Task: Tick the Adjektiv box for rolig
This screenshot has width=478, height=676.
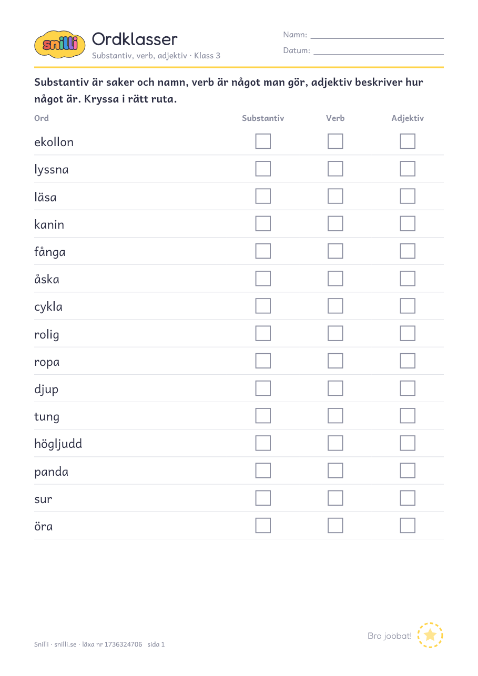Action: pos(408,333)
